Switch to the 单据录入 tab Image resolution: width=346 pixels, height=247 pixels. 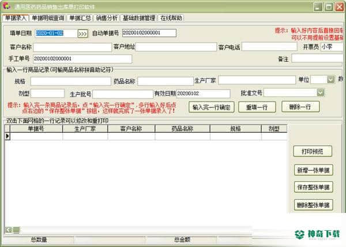click(x=16, y=18)
